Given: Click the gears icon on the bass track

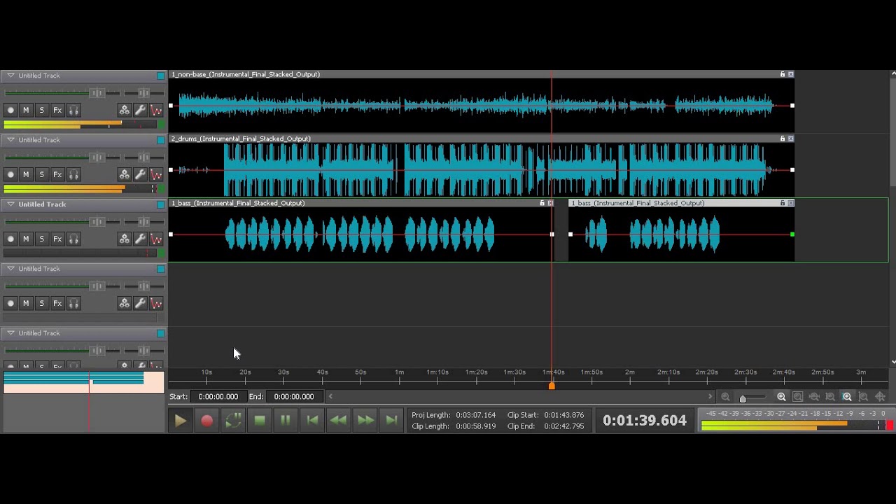Looking at the screenshot, I should 124,239.
